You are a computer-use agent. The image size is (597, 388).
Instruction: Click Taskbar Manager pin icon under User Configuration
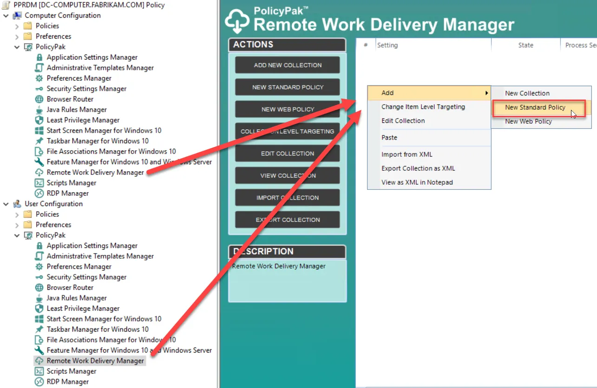(x=39, y=329)
